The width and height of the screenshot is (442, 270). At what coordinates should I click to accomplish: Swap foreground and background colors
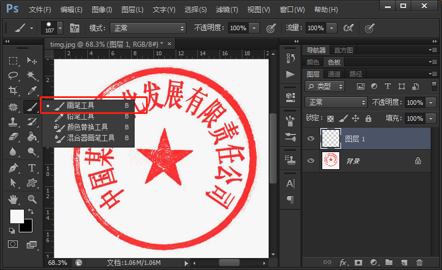click(30, 211)
